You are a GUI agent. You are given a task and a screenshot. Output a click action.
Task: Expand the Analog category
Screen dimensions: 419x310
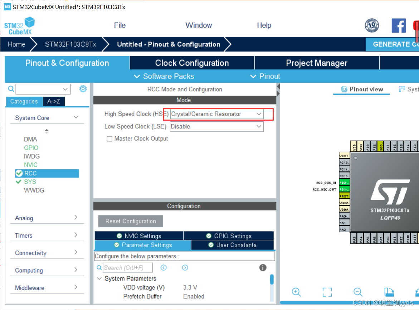[76, 217]
